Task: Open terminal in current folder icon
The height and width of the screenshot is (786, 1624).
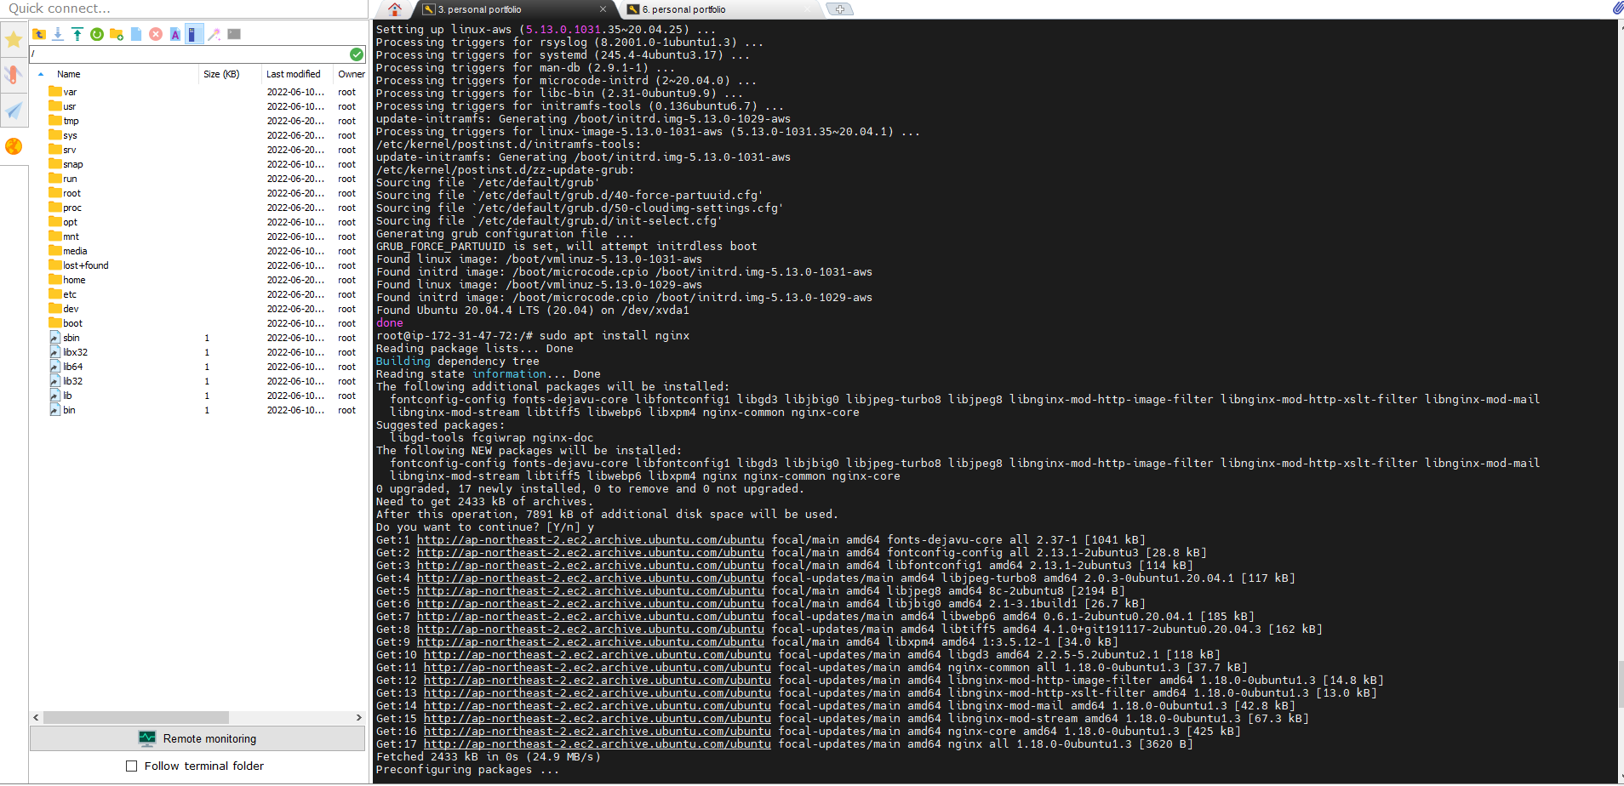Action: coord(234,34)
